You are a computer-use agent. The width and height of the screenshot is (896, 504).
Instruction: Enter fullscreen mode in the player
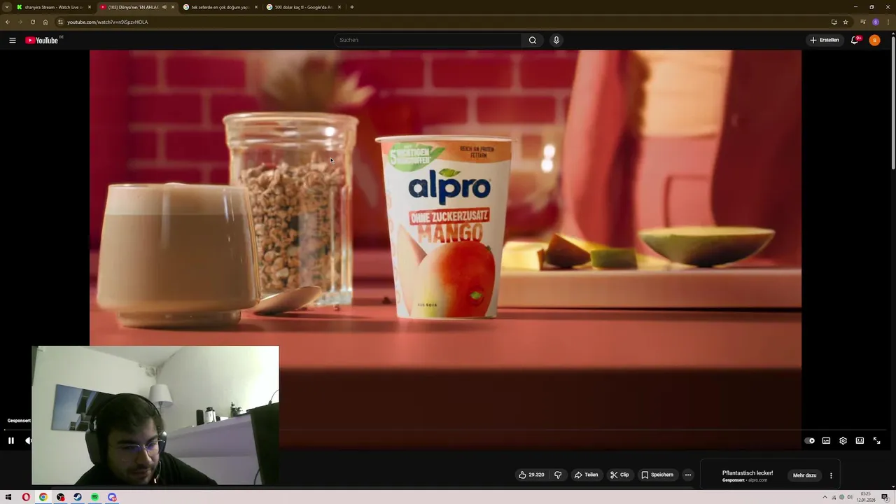pos(876,440)
